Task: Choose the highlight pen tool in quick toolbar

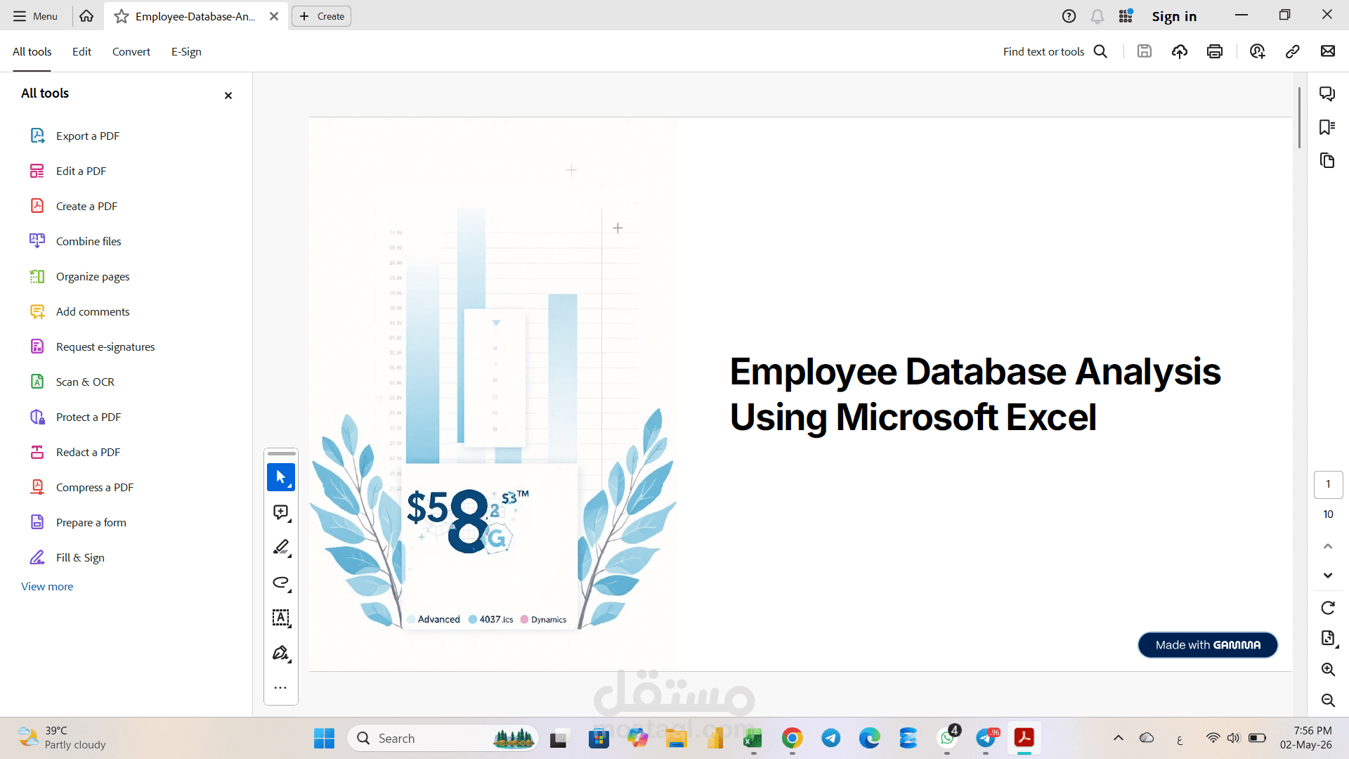Action: pos(281,547)
